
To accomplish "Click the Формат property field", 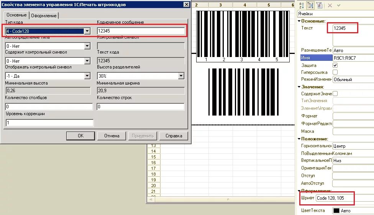I will tap(353, 116).
